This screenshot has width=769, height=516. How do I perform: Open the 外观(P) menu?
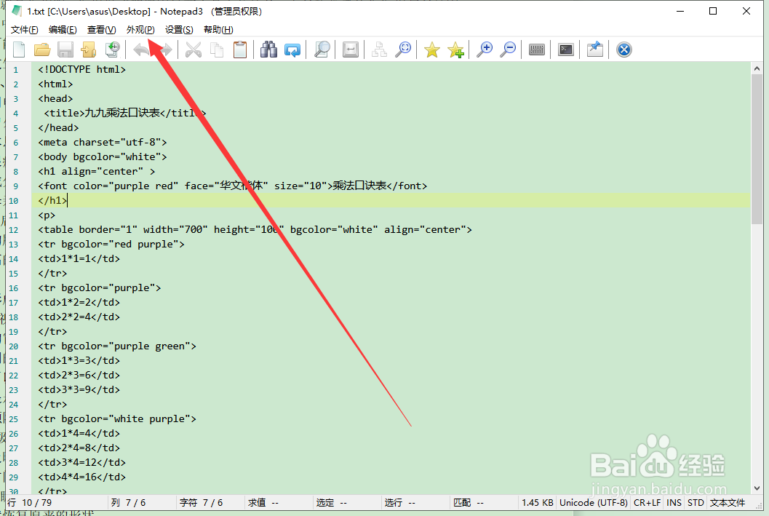(x=140, y=29)
